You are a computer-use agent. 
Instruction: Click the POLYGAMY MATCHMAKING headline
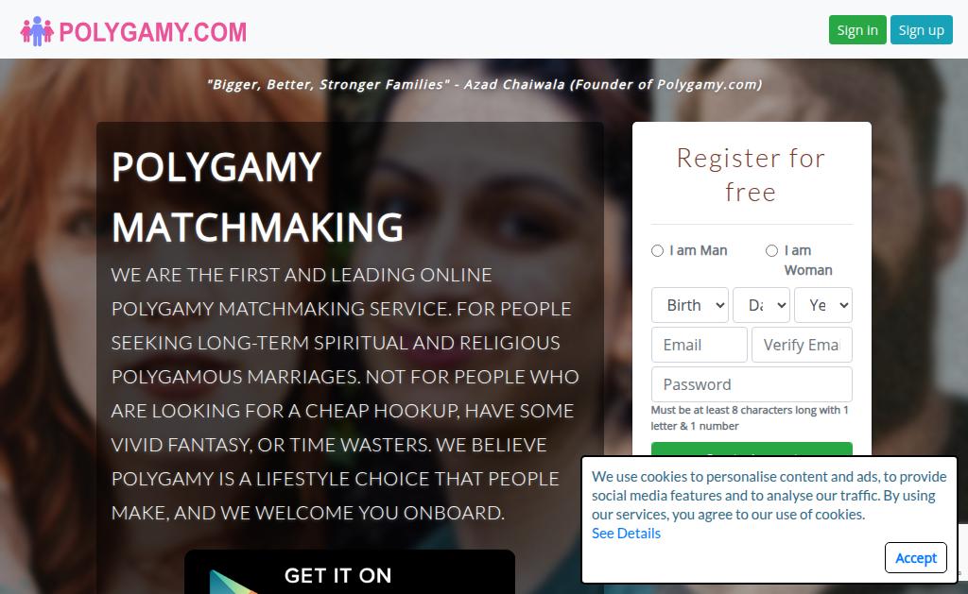[257, 197]
